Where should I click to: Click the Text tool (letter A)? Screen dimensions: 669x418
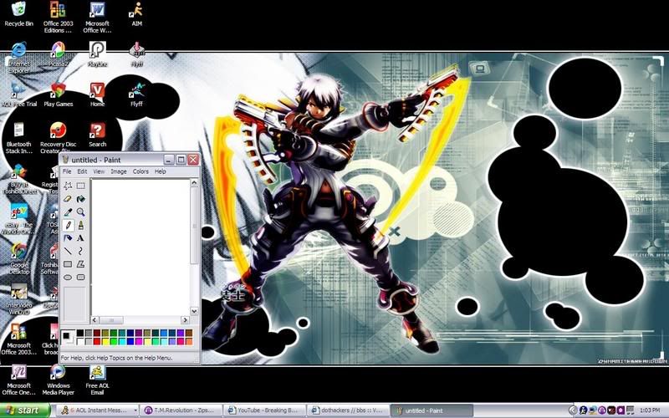[x=80, y=238]
